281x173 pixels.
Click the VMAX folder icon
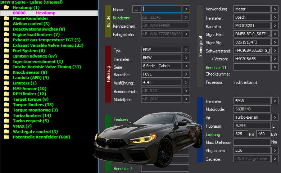(x=6, y=126)
